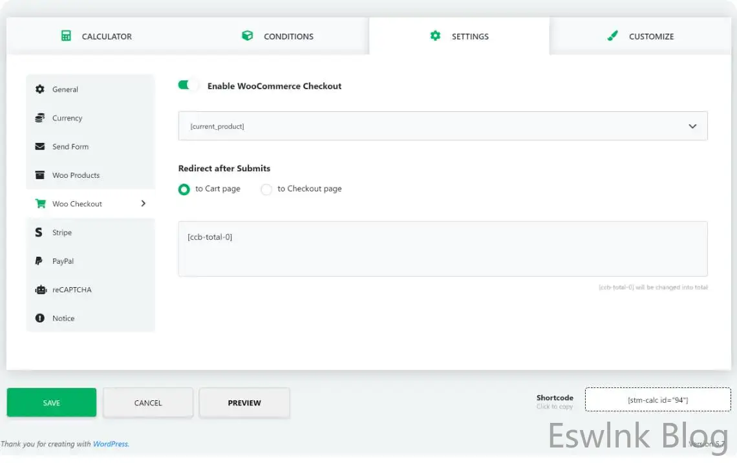This screenshot has height=463, width=737.
Task: Switch to the Calculator tab
Action: 97,36
